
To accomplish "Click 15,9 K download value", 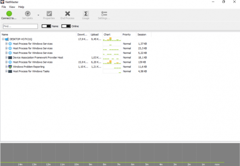I will point(83,62).
